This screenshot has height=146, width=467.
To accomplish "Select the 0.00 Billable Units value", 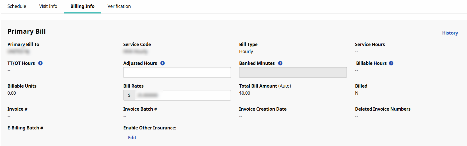I will [x=12, y=93].
